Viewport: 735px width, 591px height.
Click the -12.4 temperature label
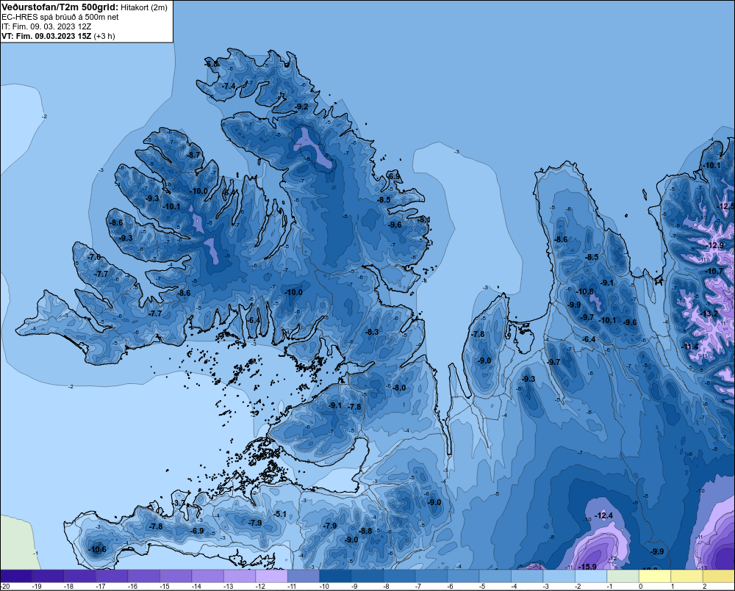tap(603, 515)
